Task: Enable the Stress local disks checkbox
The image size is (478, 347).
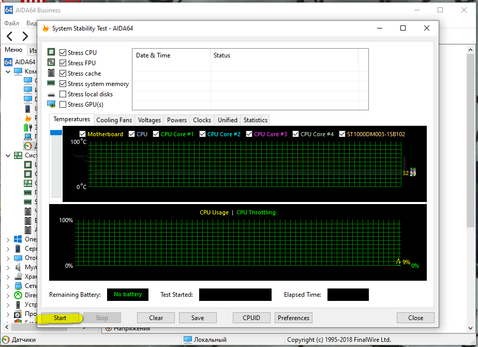Action: click(x=63, y=94)
